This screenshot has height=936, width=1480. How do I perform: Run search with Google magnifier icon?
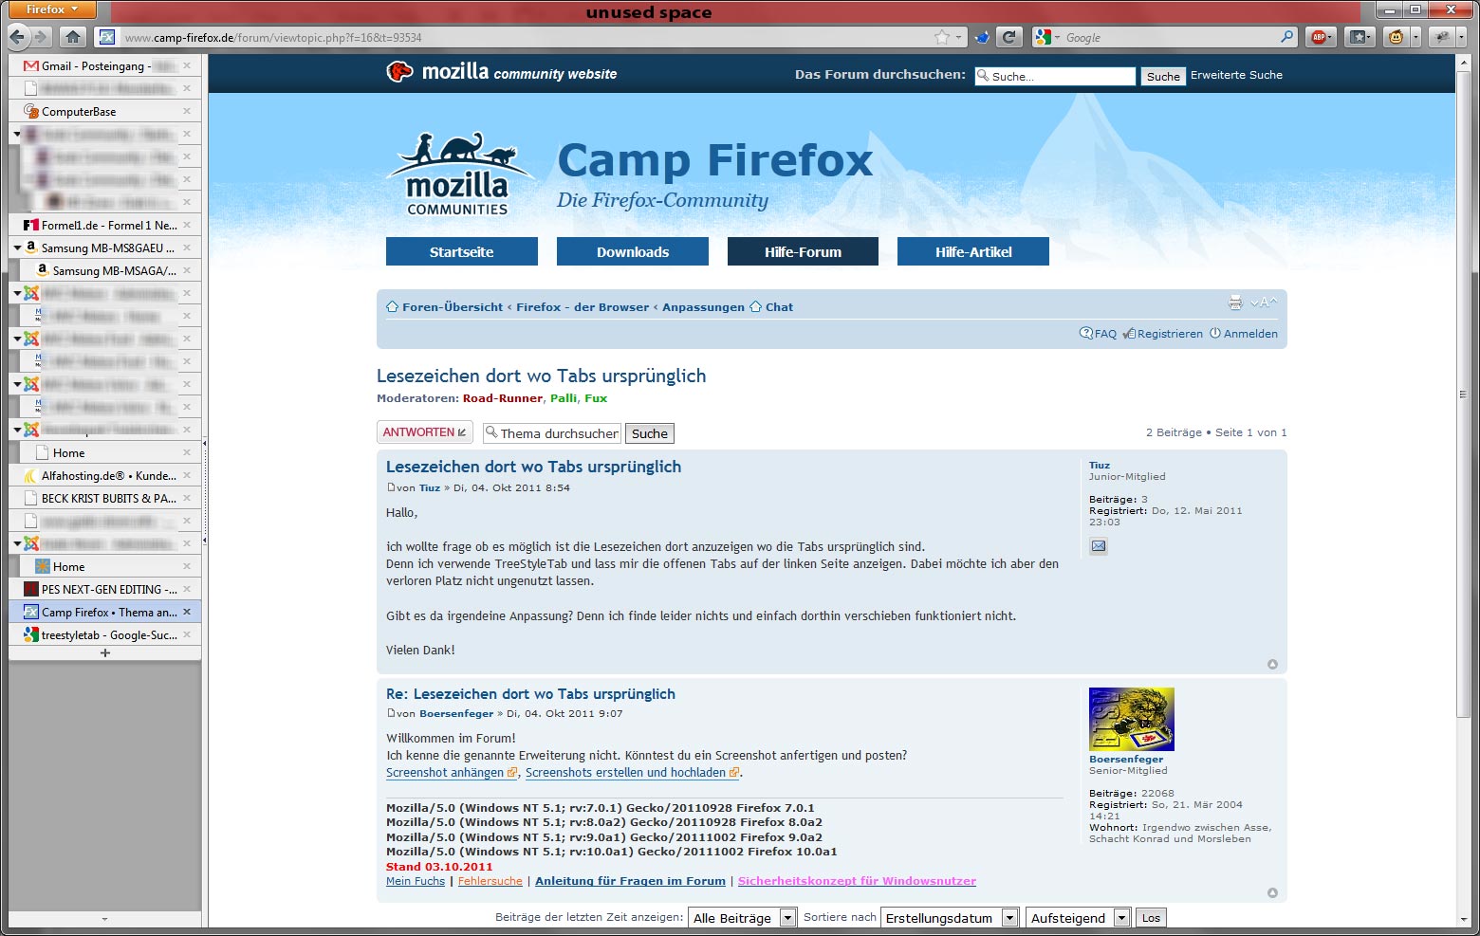coord(1286,37)
